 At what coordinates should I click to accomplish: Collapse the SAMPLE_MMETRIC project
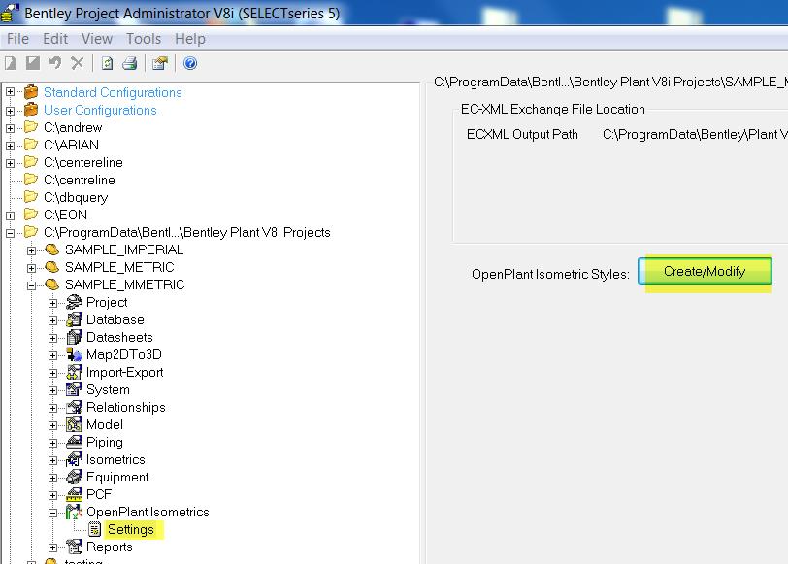[x=31, y=285]
